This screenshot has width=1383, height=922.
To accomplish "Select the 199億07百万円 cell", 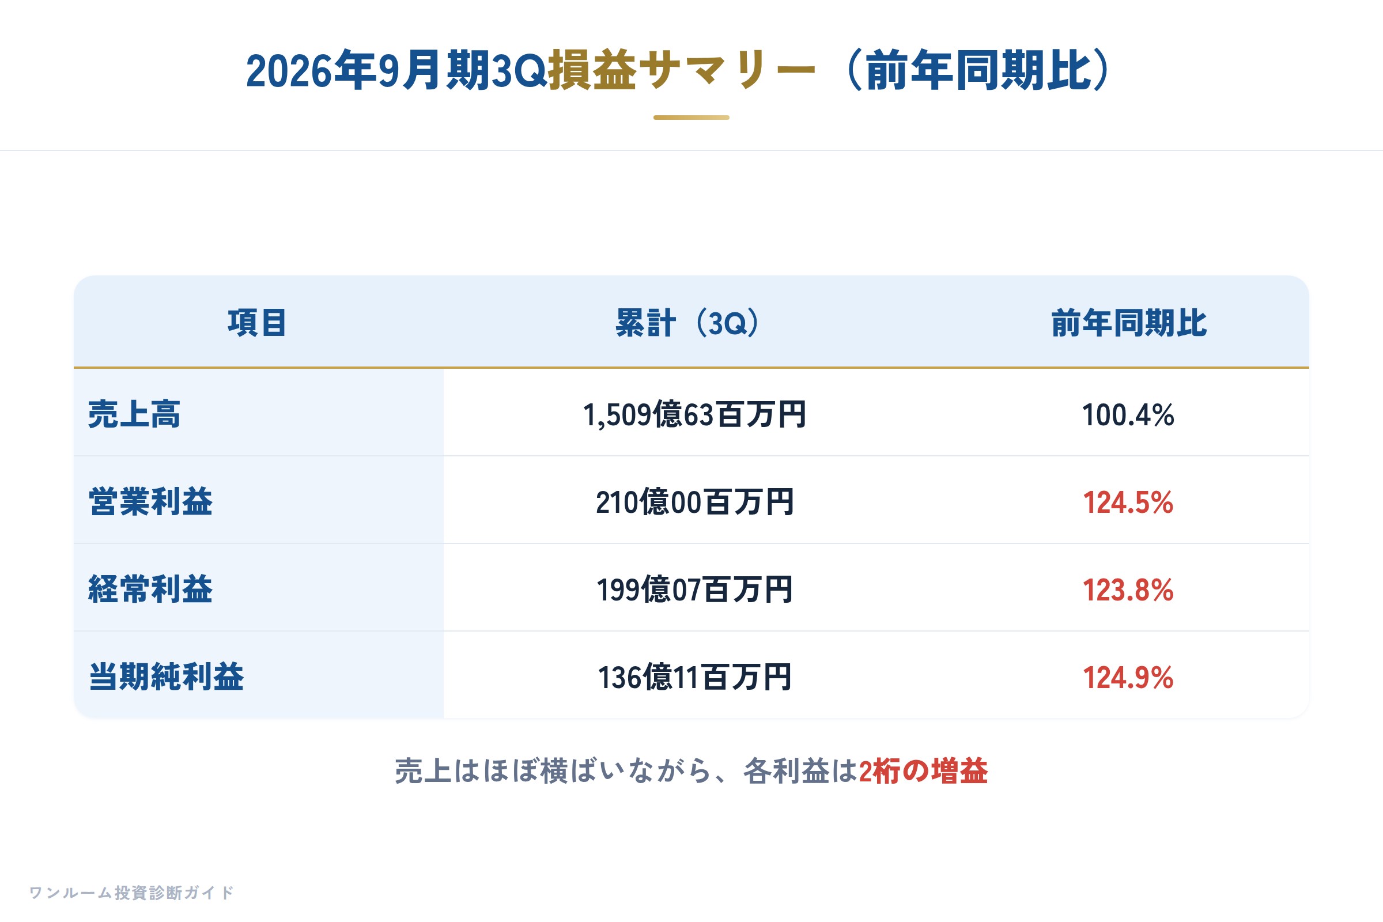I will click(x=694, y=590).
